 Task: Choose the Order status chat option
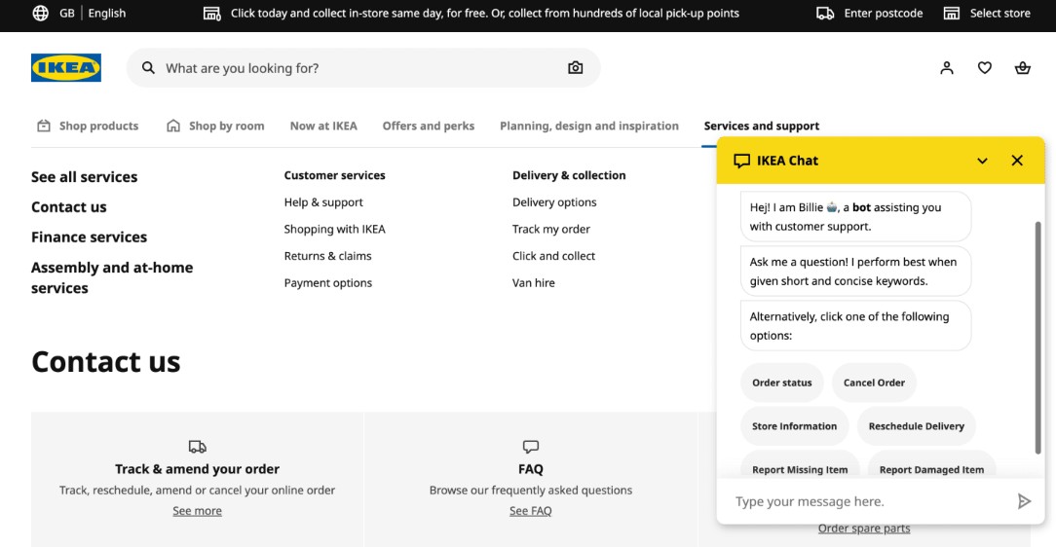tap(782, 383)
